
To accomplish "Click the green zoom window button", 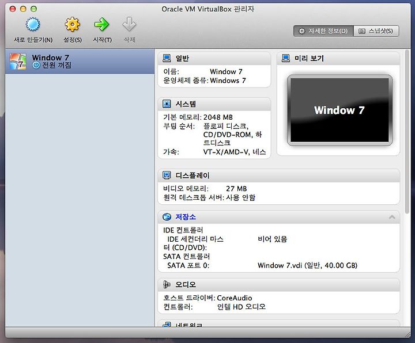I will [33, 9].
